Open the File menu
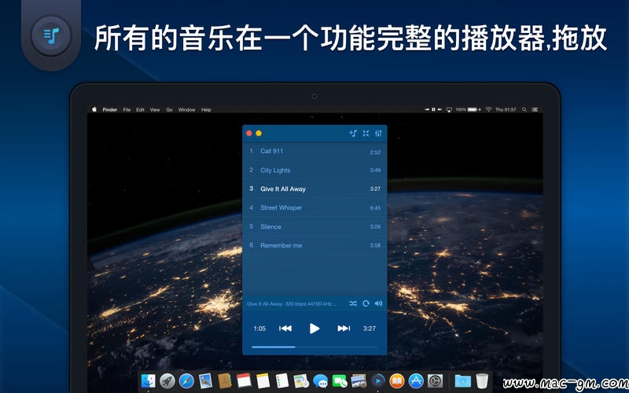 [127, 109]
